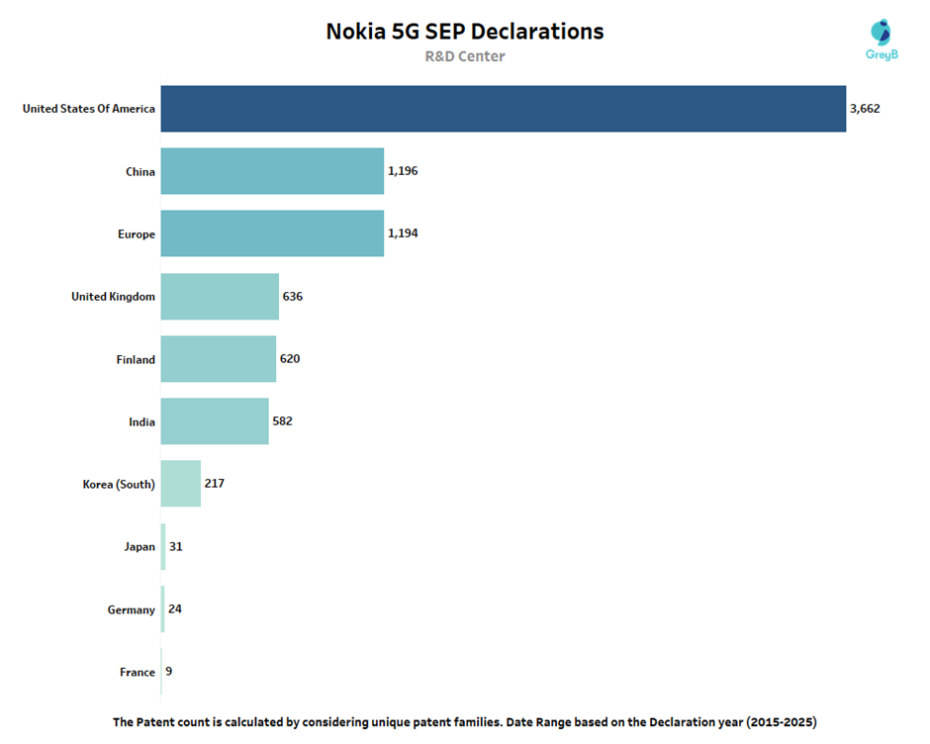
Task: Select the India bar
Action: pos(215,421)
